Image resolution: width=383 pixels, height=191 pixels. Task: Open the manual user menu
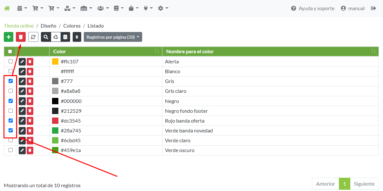353,9
